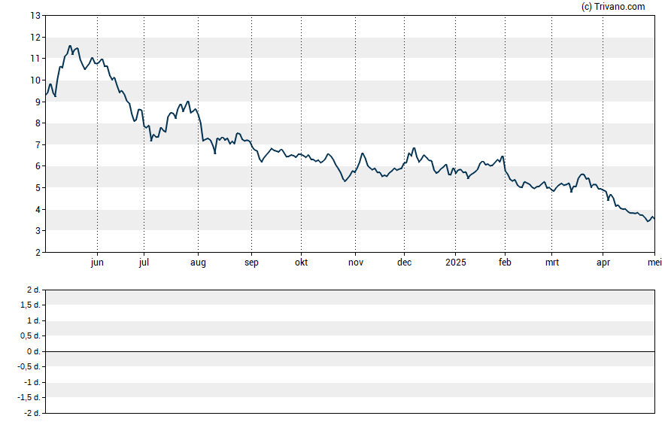Viewport: 668px width, 425px height.
Task: Click the price axis value 12
Action: click(35, 38)
